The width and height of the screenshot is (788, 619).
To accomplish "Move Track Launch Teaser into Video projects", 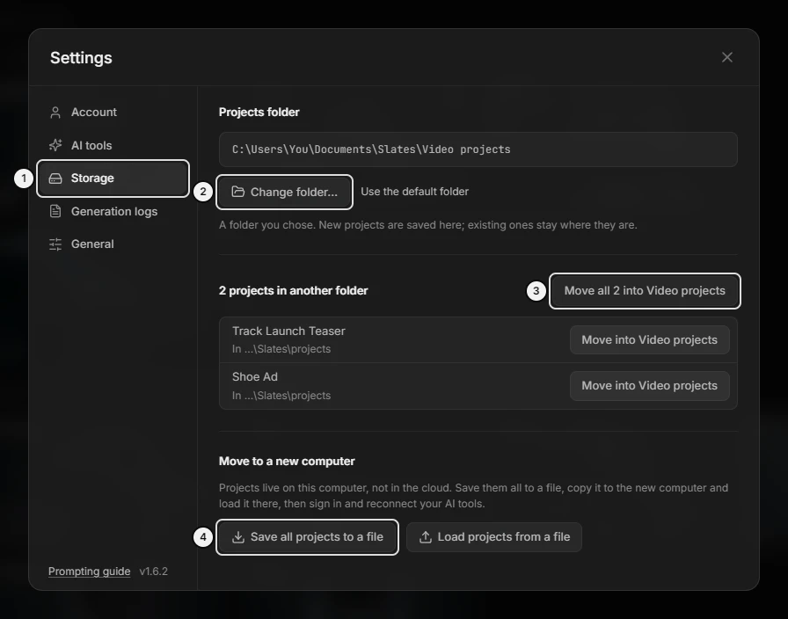I will coord(649,340).
